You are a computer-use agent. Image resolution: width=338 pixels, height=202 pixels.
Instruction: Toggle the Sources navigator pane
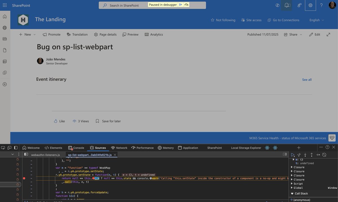coord(26,154)
